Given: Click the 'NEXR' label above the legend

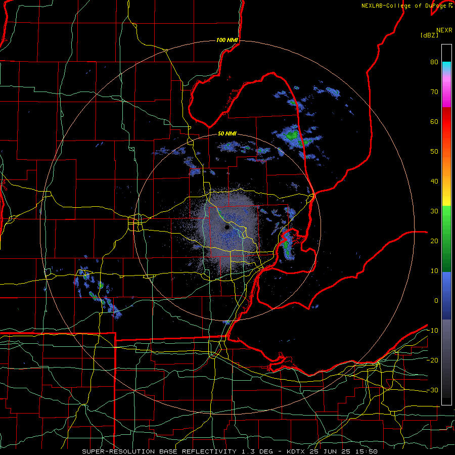Looking at the screenshot, I should pos(444,30).
